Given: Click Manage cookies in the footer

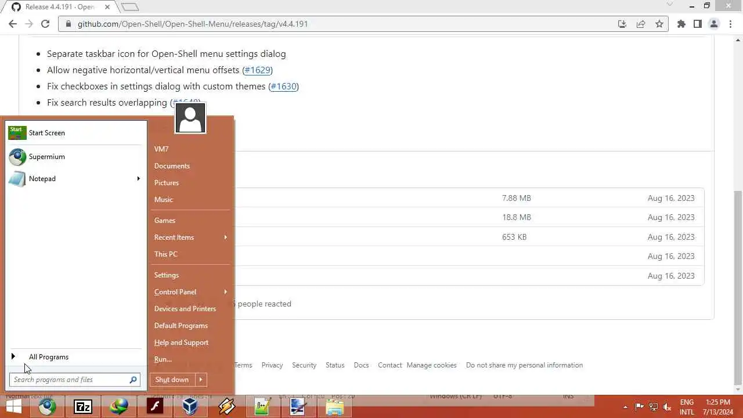Looking at the screenshot, I should coord(432,365).
